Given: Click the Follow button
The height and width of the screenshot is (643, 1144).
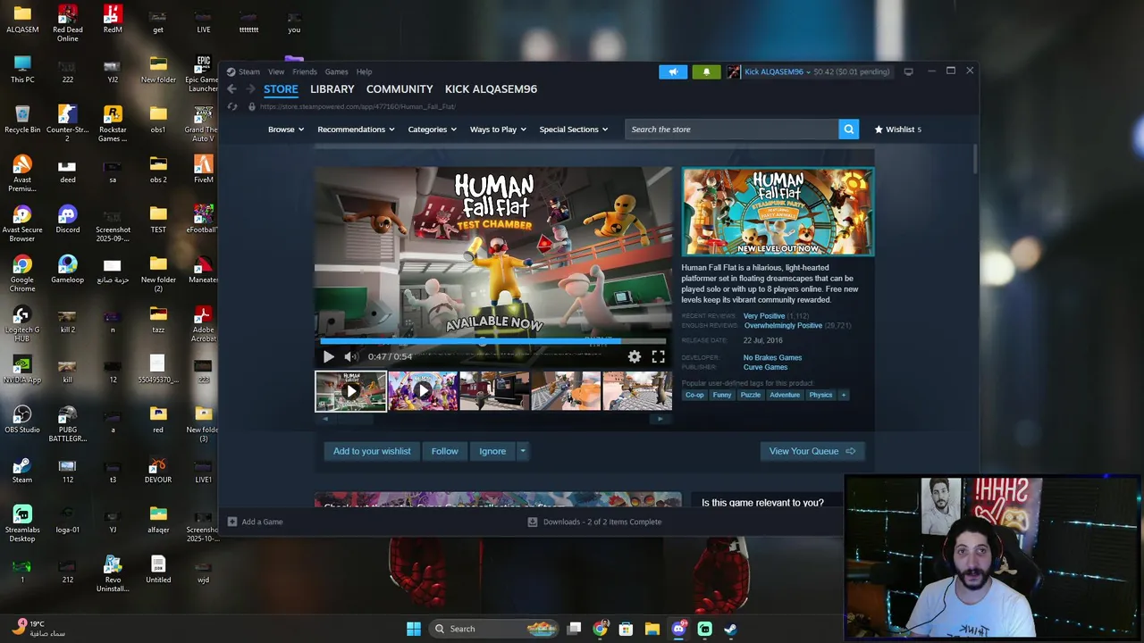Looking at the screenshot, I should [x=444, y=451].
